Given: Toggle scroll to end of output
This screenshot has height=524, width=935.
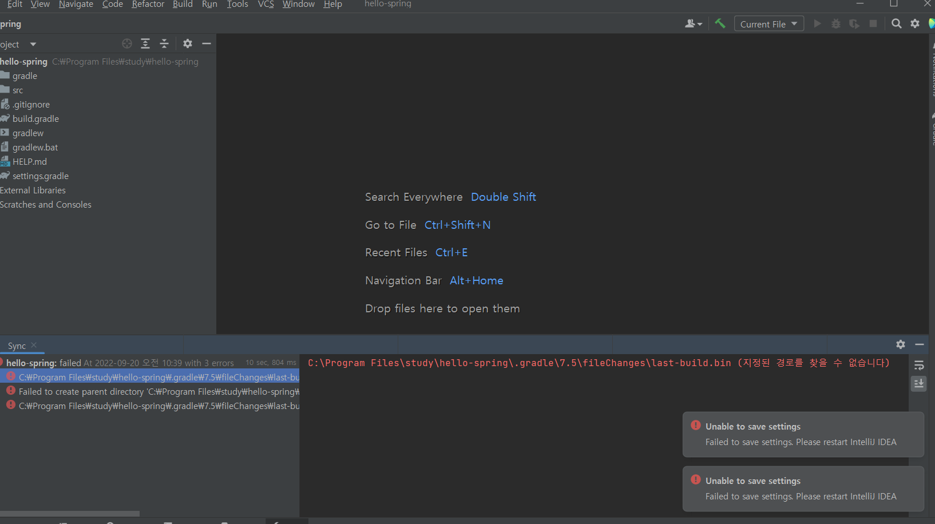Looking at the screenshot, I should [919, 384].
